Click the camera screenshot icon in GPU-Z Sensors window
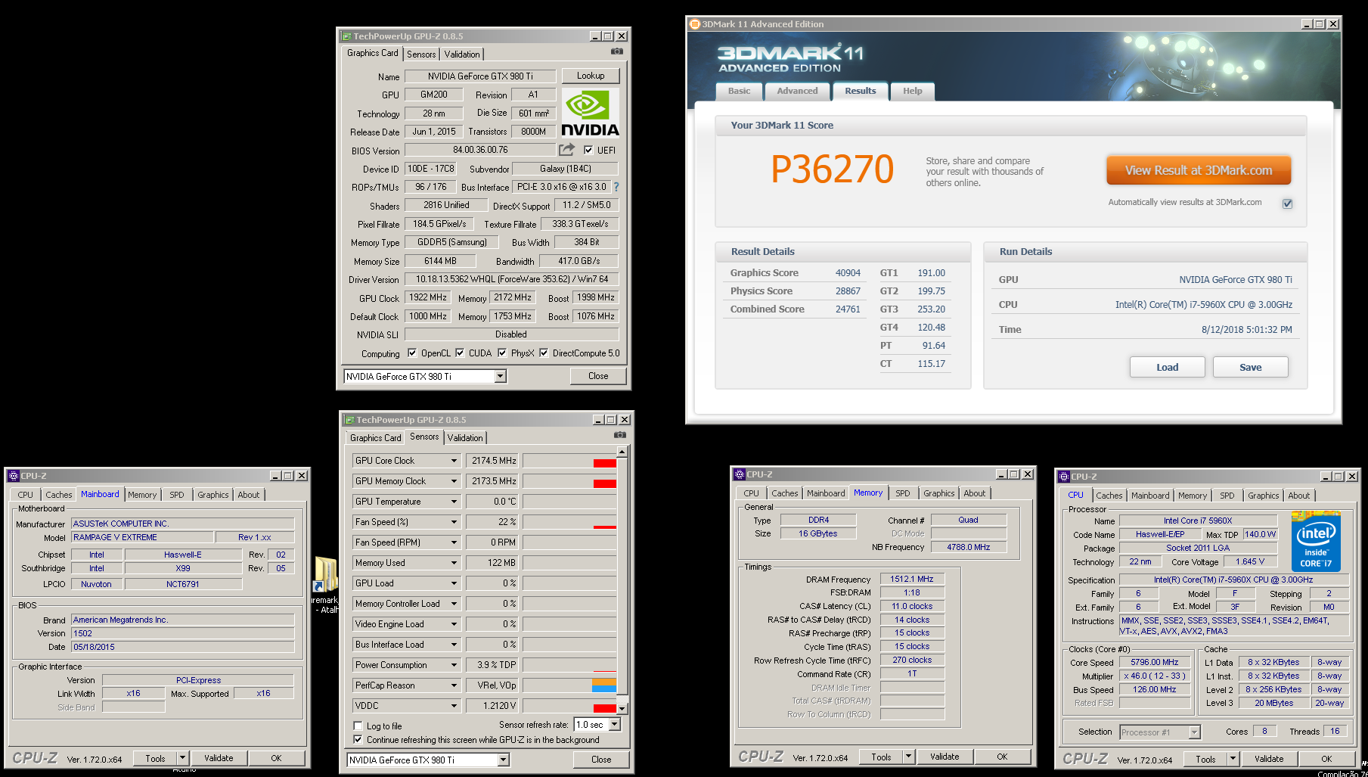This screenshot has width=1368, height=777. click(x=620, y=435)
